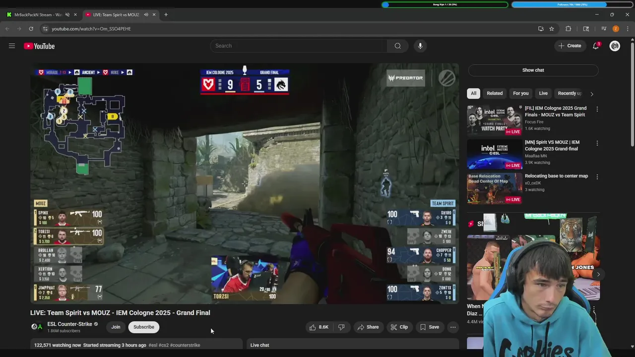Click the Bong Rips progress bar overlay
This screenshot has width=635, height=357.
pos(445,4)
